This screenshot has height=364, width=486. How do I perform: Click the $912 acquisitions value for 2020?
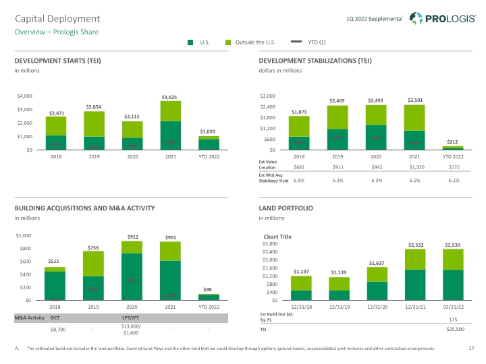(x=133, y=237)
